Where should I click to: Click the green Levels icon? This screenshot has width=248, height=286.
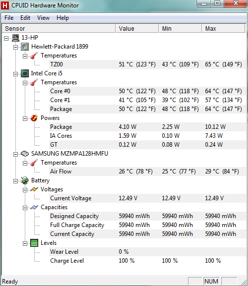34,243
